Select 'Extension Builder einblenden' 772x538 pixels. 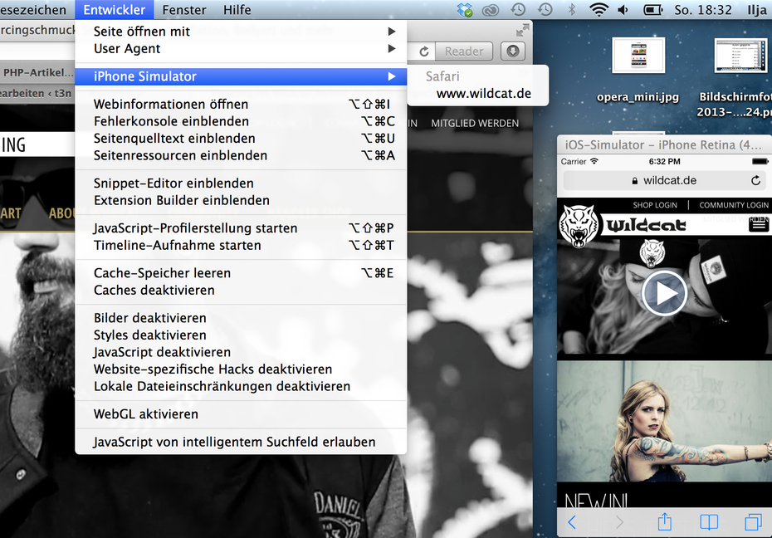click(x=241, y=200)
